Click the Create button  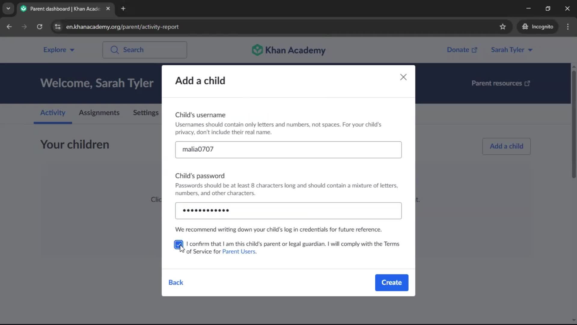pos(392,283)
